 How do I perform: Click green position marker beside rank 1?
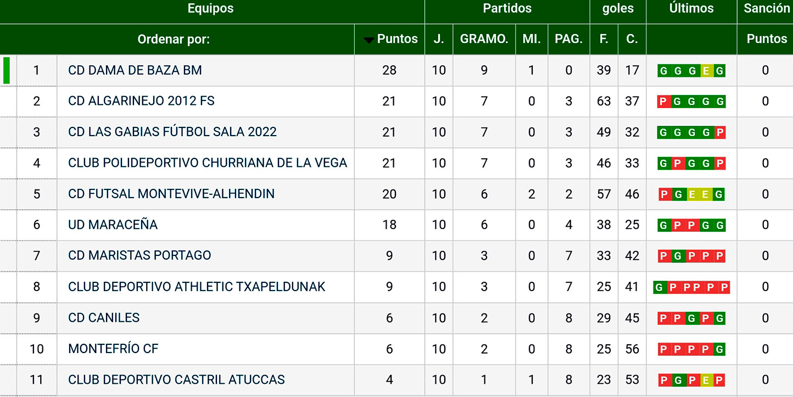7,70
